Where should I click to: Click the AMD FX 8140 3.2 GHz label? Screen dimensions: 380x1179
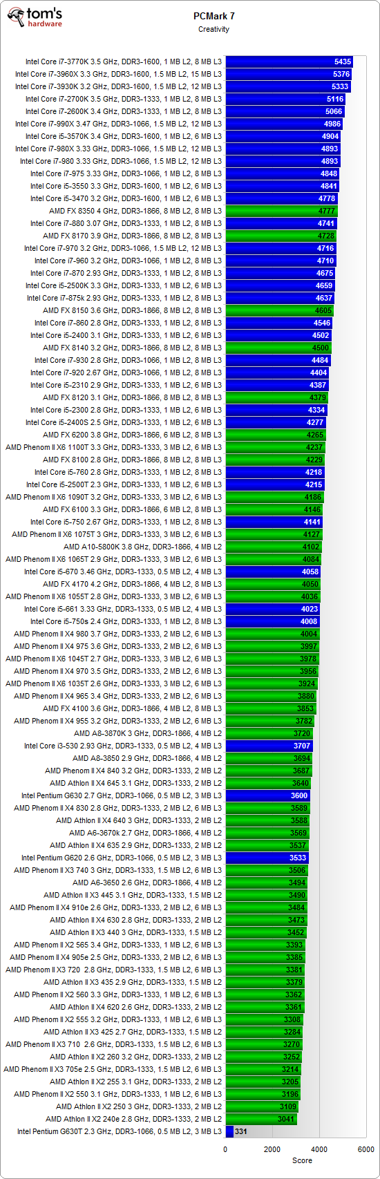click(x=133, y=348)
